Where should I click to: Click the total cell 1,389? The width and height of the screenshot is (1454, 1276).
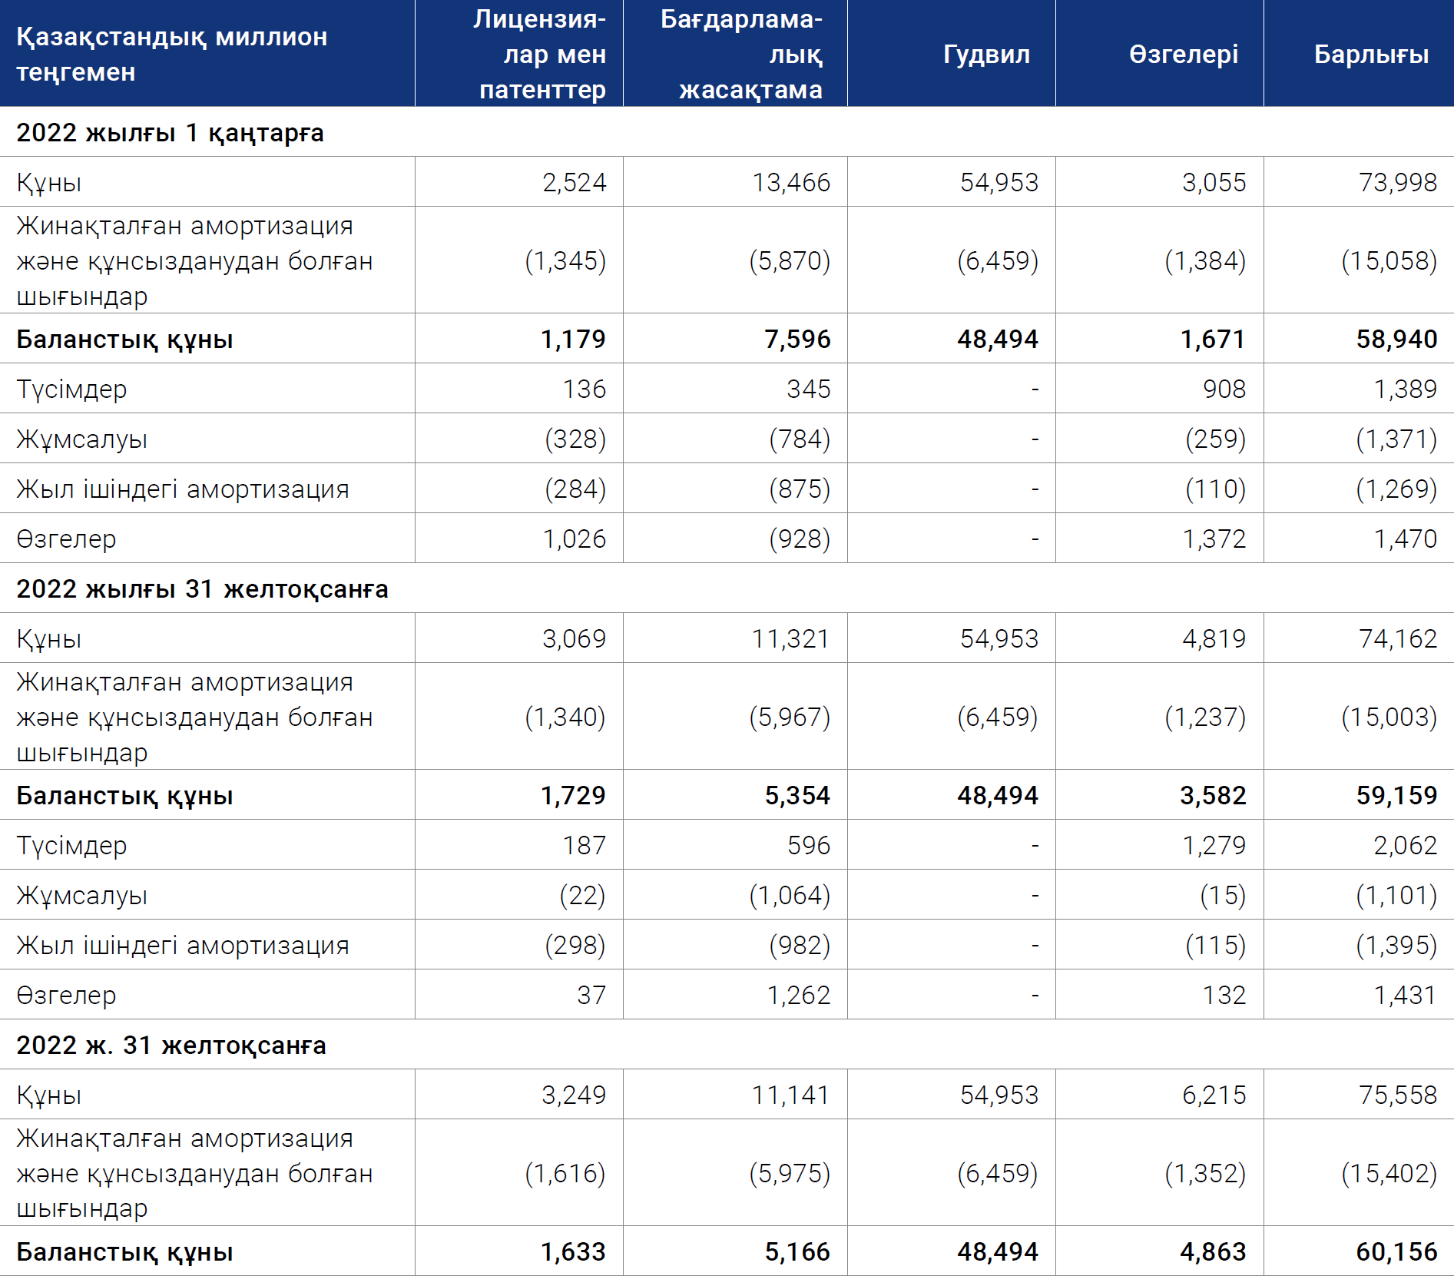coord(1405,389)
